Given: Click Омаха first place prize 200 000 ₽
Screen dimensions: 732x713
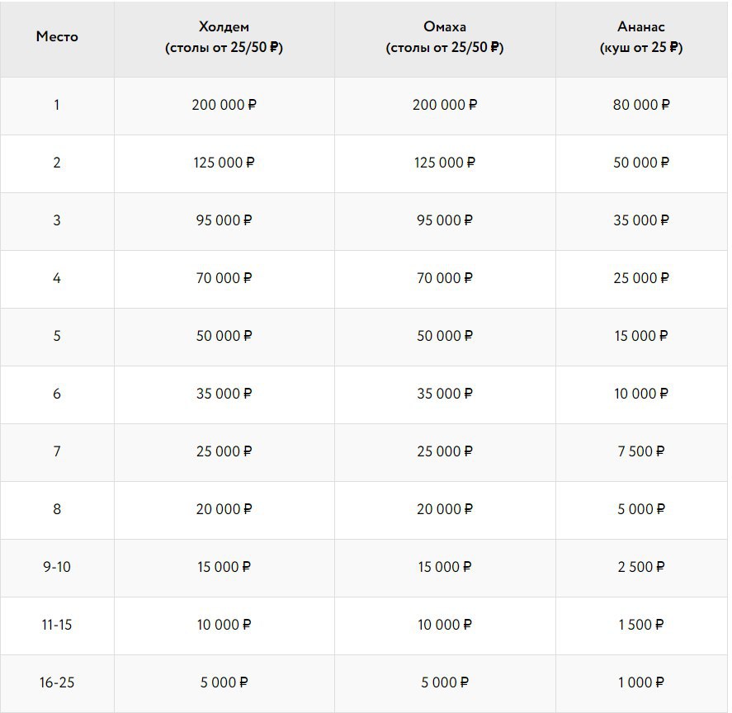Looking at the screenshot, I should click(x=445, y=105).
